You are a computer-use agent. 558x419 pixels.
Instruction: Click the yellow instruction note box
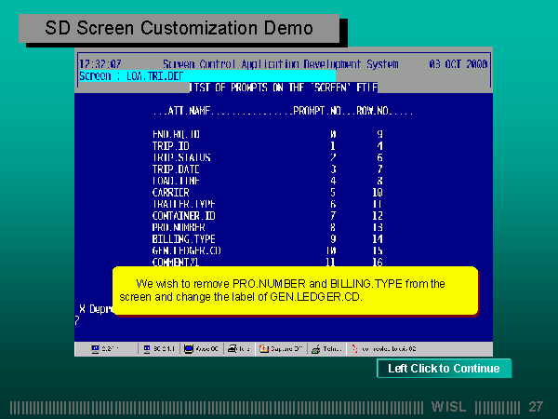(x=294, y=290)
